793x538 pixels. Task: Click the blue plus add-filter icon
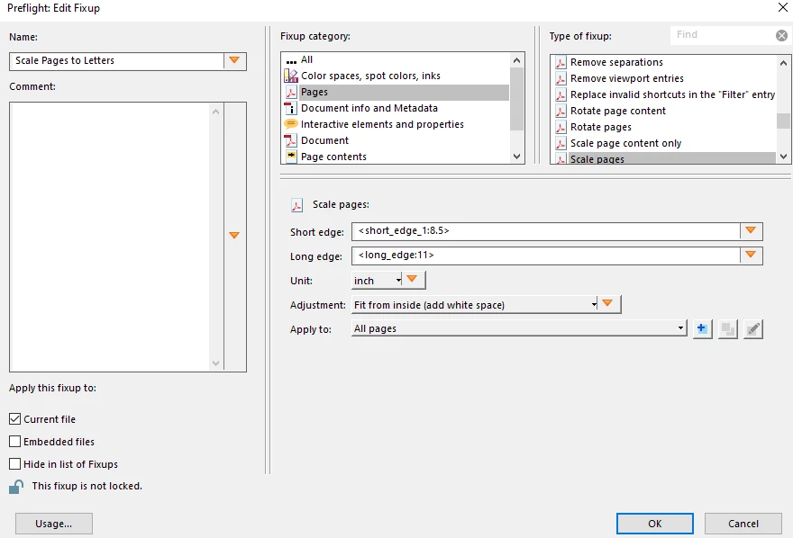(x=702, y=329)
